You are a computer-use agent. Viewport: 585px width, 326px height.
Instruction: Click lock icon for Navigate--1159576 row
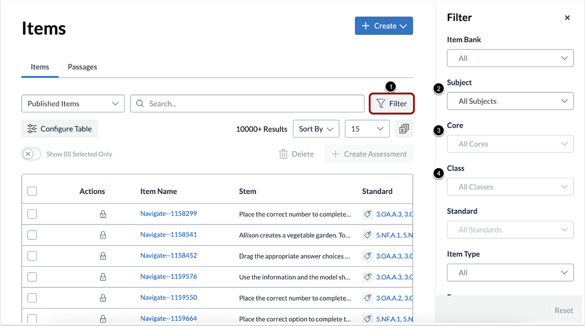click(103, 277)
